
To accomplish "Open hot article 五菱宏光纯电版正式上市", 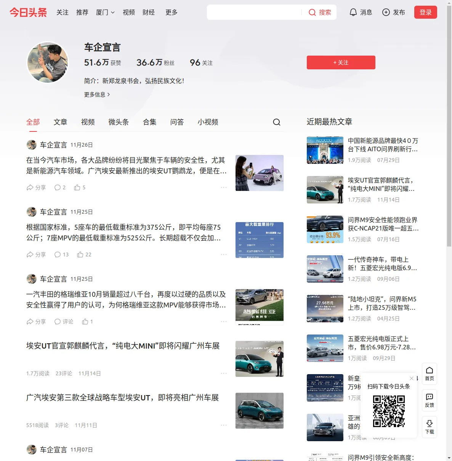I will tap(382, 343).
